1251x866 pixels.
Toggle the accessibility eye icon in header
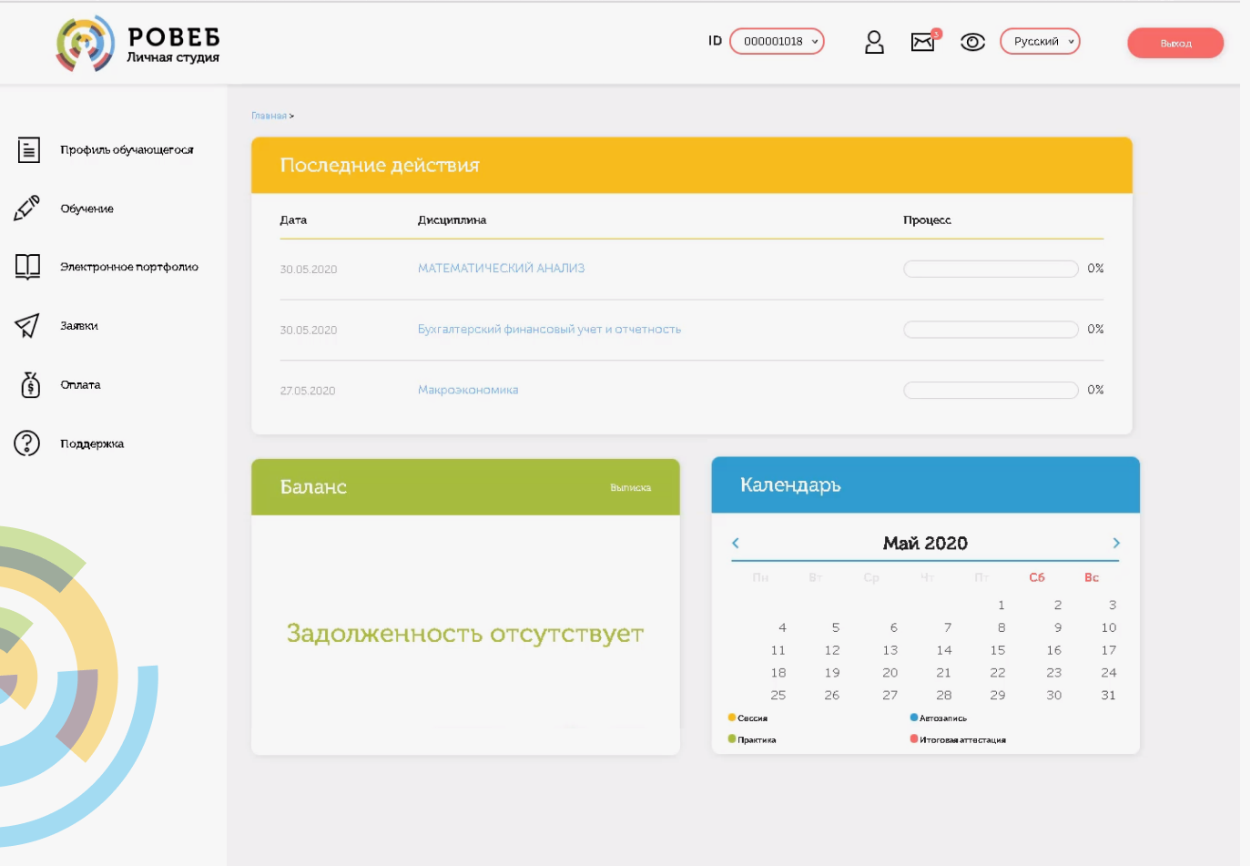(972, 42)
